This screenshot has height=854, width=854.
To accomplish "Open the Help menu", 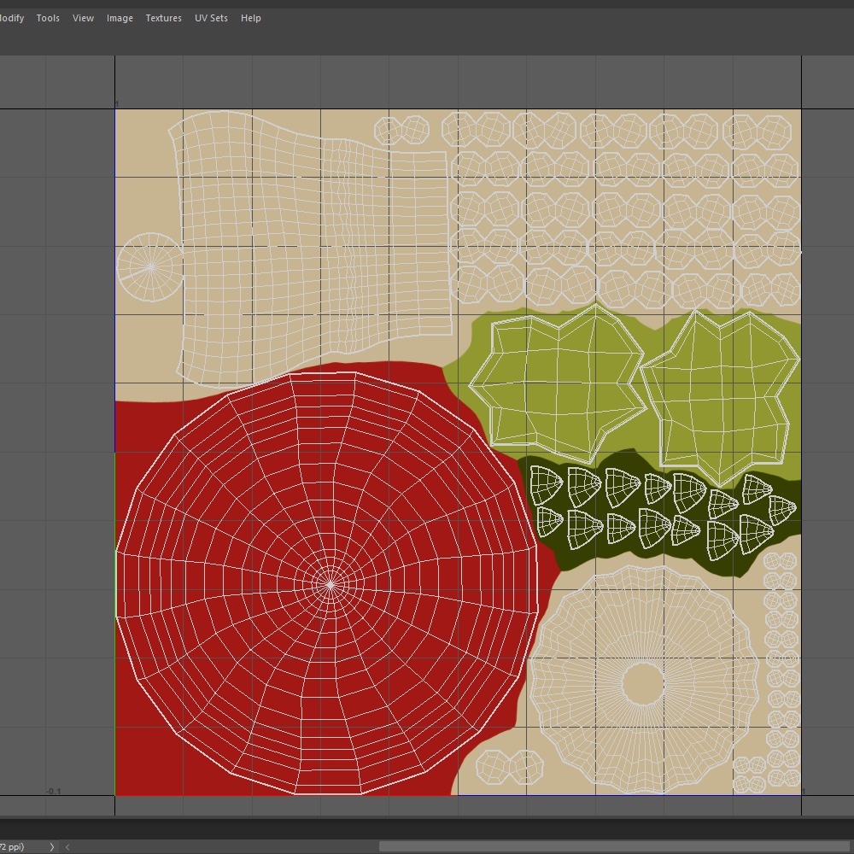I will (250, 18).
